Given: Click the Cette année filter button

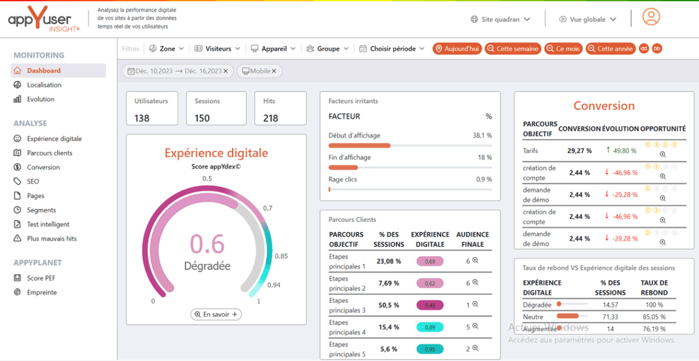Looking at the screenshot, I should click(610, 48).
